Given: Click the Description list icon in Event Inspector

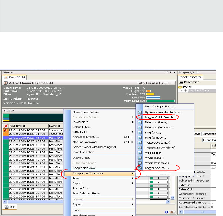Looking at the screenshot, I should coord(181,82).
